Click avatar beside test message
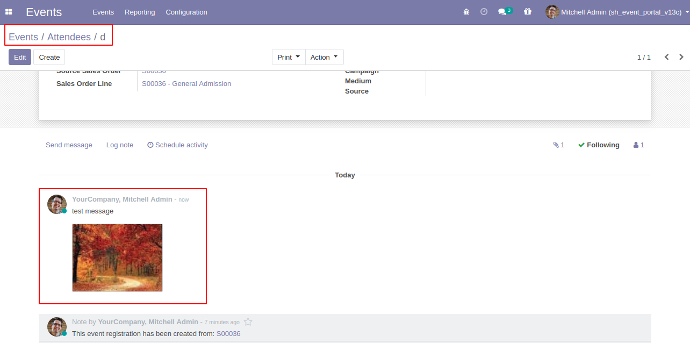 (x=57, y=204)
